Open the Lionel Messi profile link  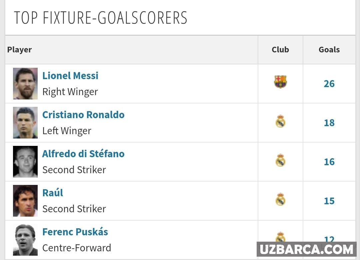(70, 76)
